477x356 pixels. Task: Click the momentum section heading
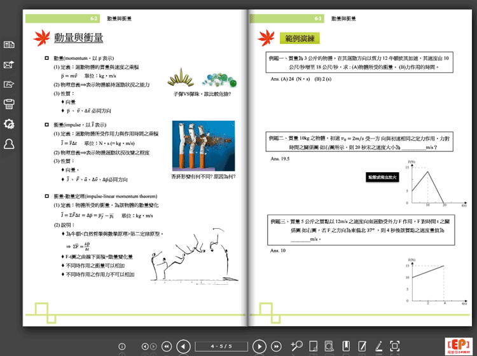(84, 58)
